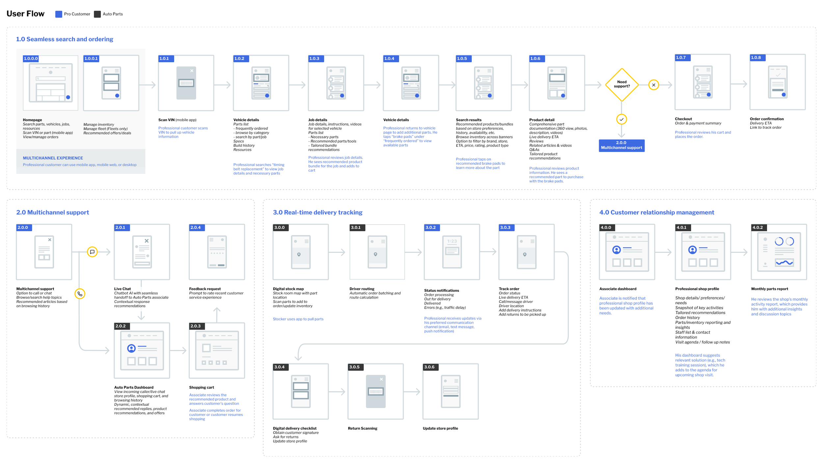Click the 1.0 Seamless search and ordering heading

[65, 39]
